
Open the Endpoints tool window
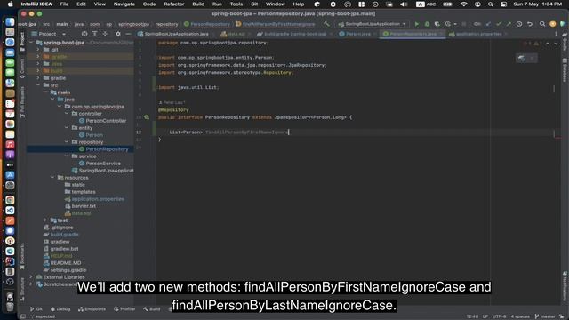[92, 309]
